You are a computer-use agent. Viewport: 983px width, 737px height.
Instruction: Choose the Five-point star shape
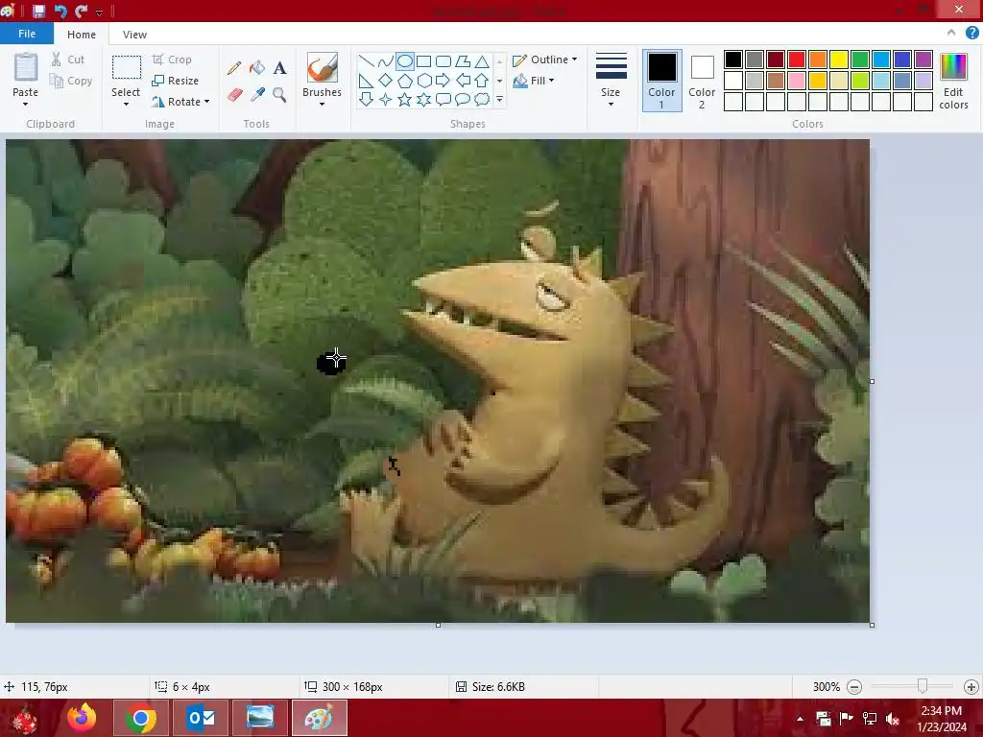pos(405,99)
